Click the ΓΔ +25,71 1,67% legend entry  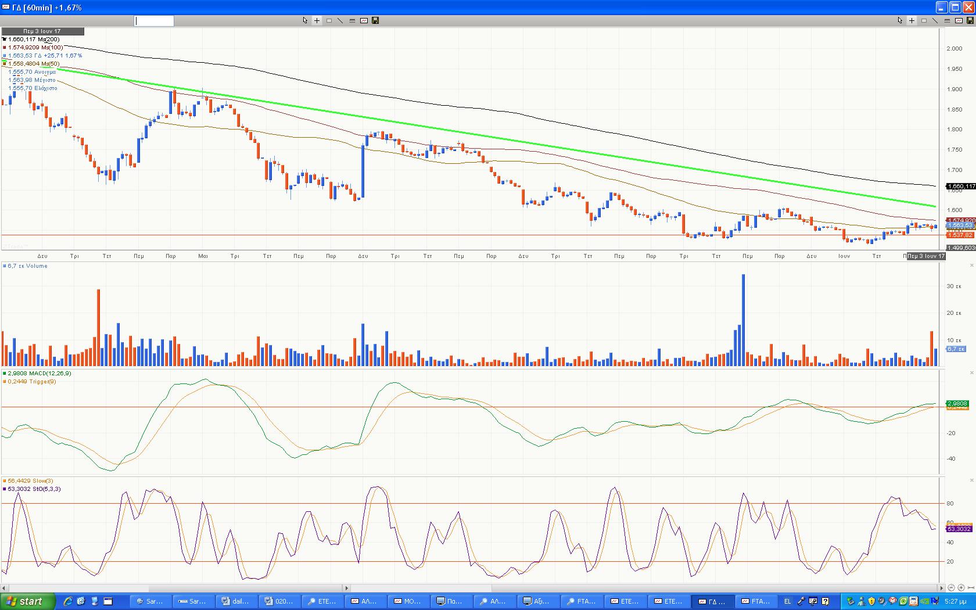[x=44, y=56]
